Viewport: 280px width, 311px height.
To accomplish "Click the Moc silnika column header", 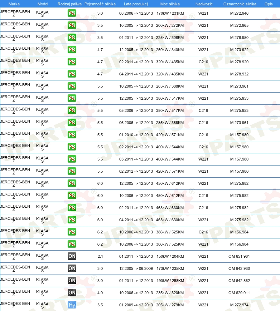I will pyautogui.click(x=170, y=4).
